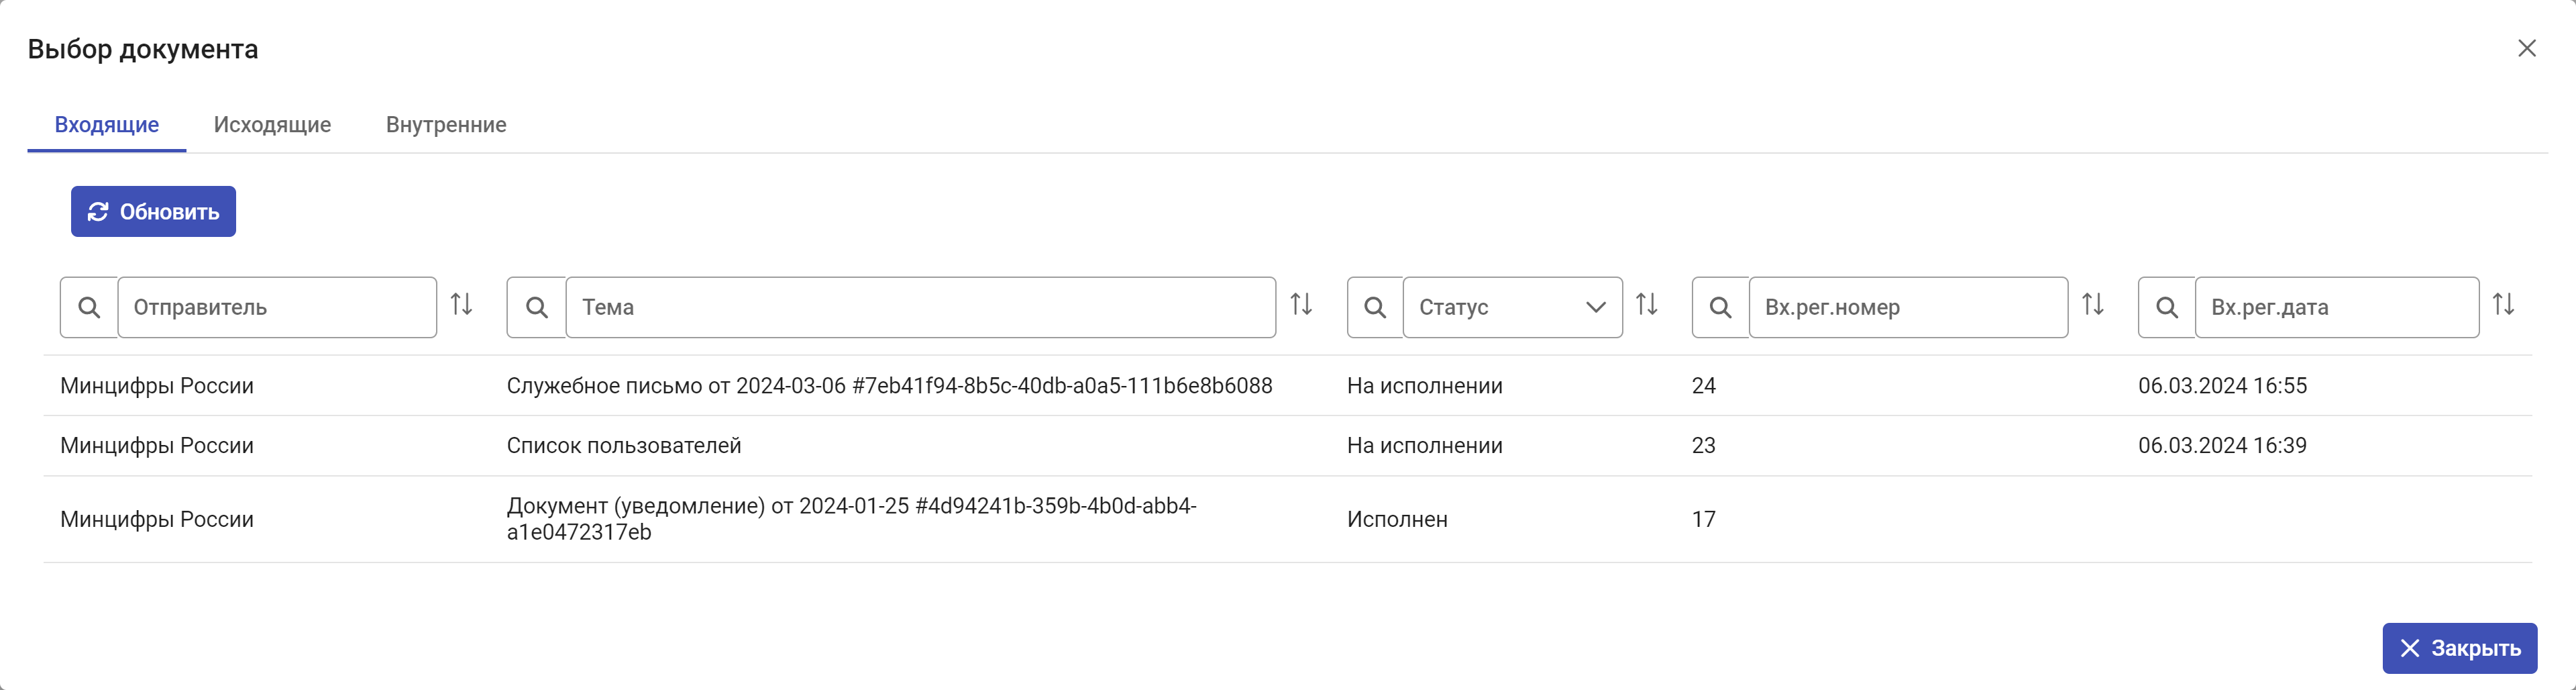Sort the table by Статус column
2576x690 pixels.
[x=1647, y=304]
